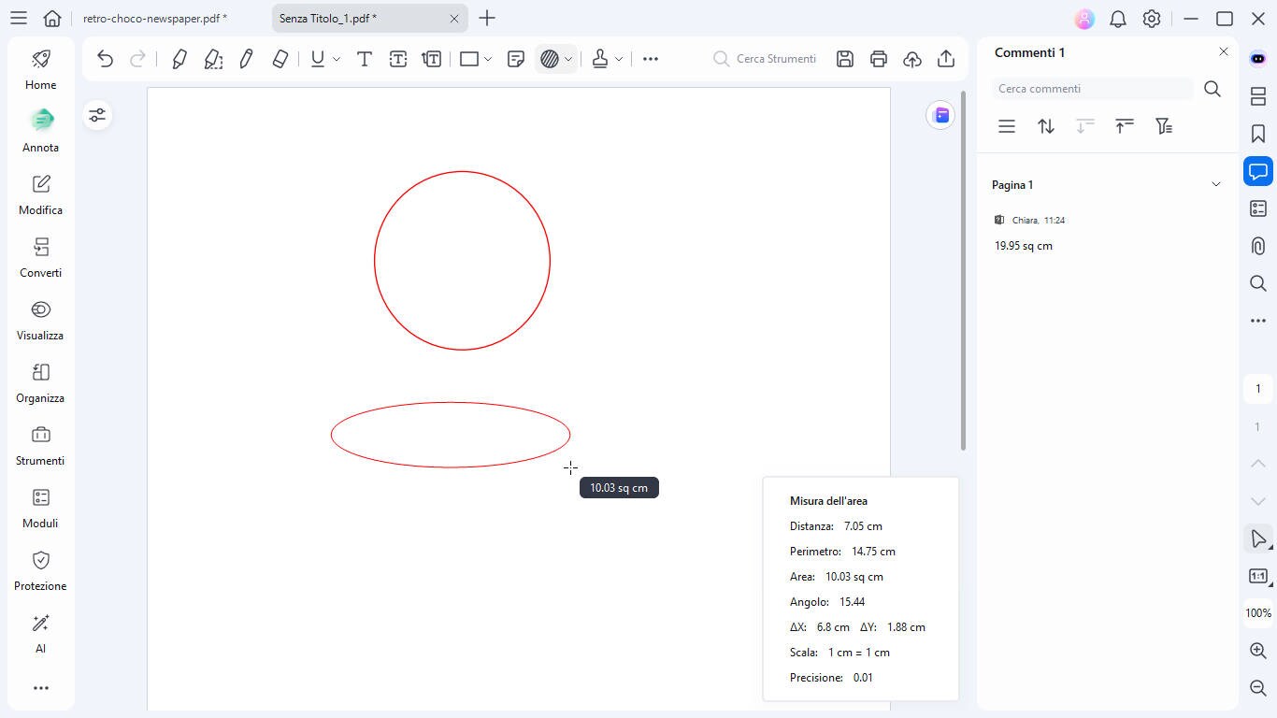
Task: Open the user account avatar
Action: coord(1084,19)
